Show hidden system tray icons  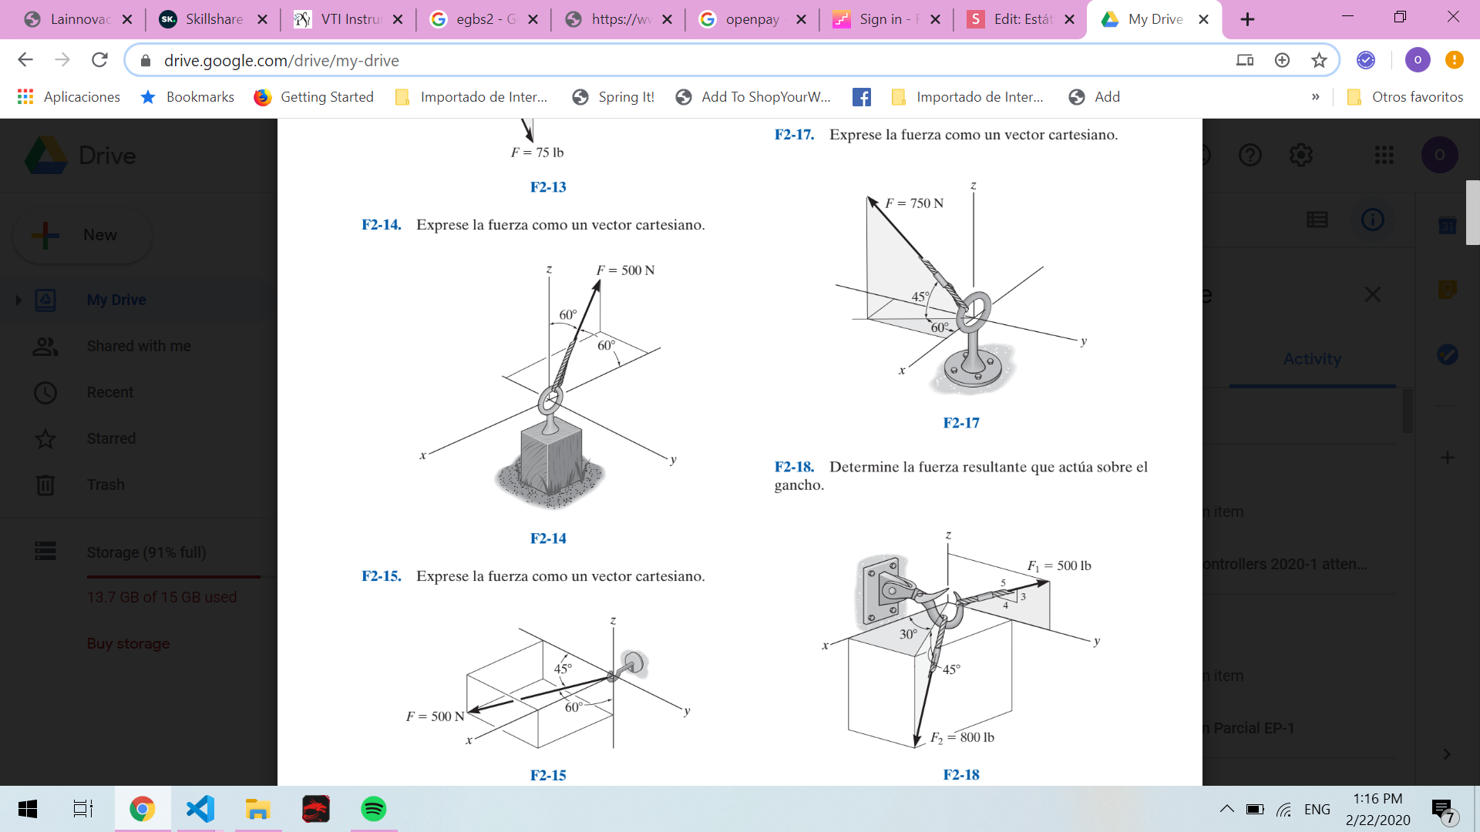coord(1226,809)
